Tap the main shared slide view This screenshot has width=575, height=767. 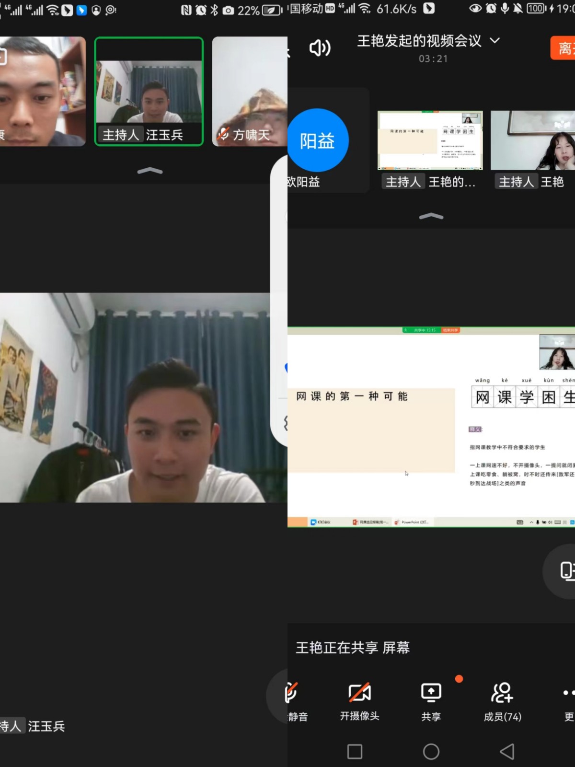(431, 427)
